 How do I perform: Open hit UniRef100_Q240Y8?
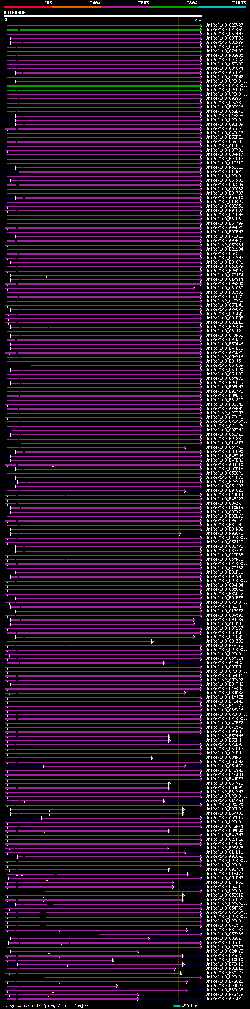(224, 952)
